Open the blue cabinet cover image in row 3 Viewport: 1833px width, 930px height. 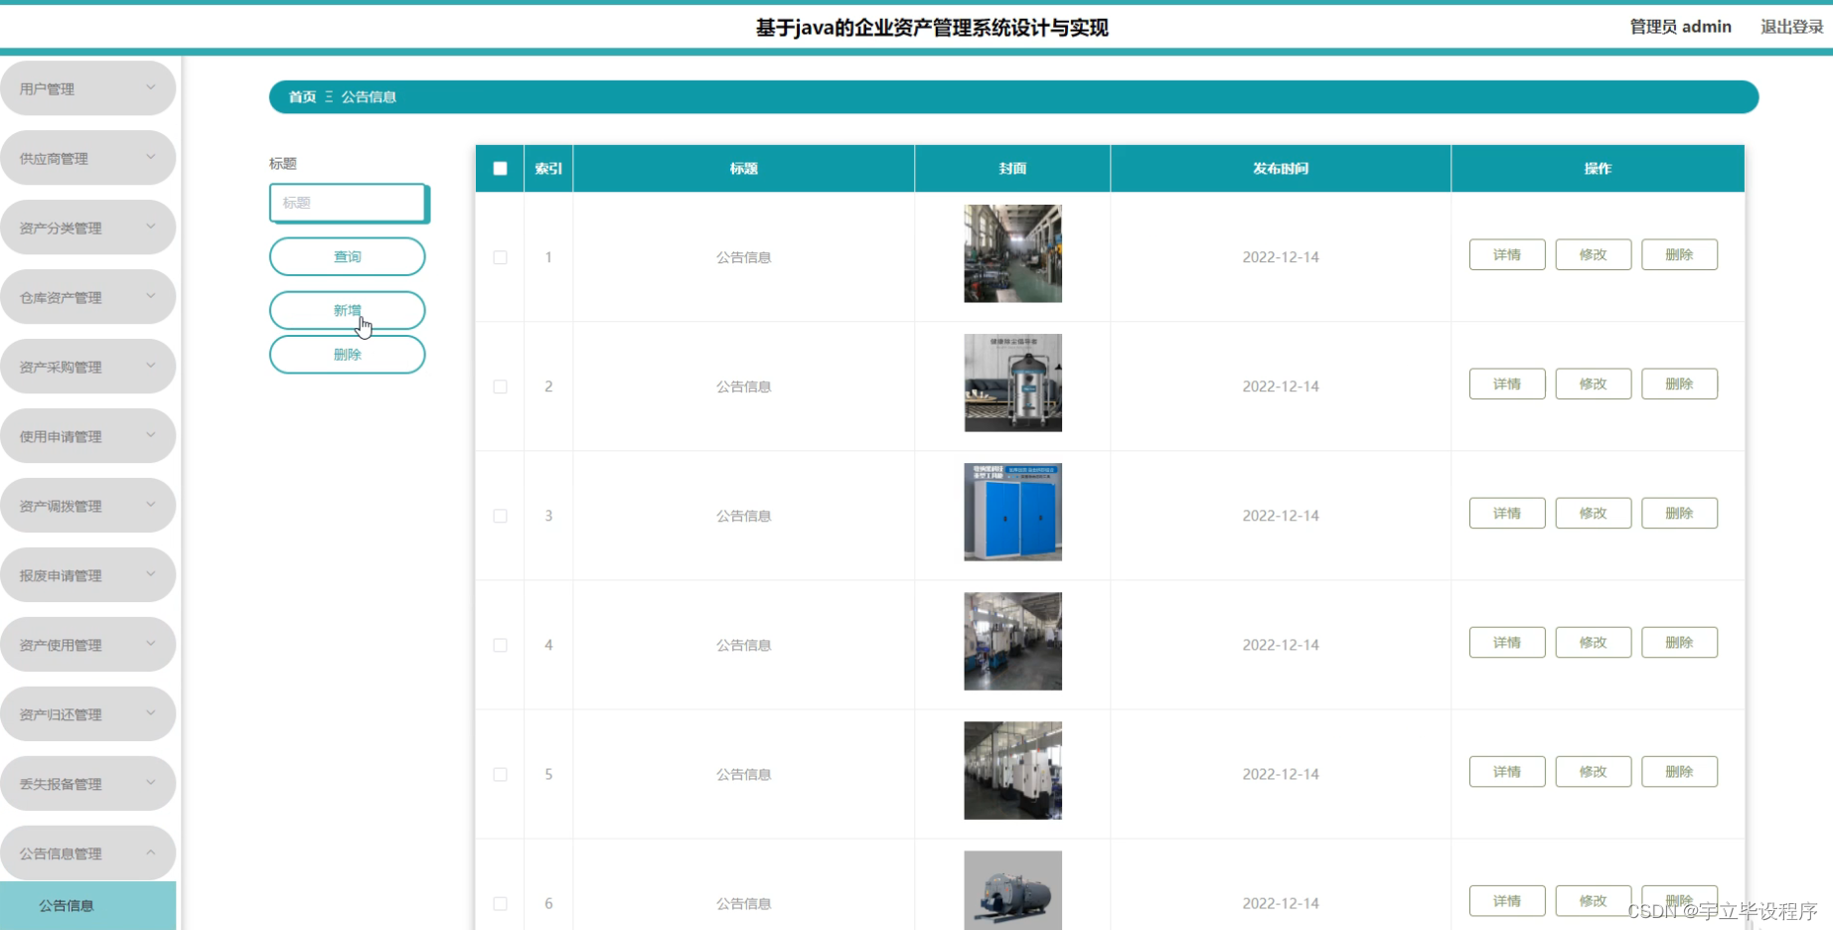(x=1012, y=512)
